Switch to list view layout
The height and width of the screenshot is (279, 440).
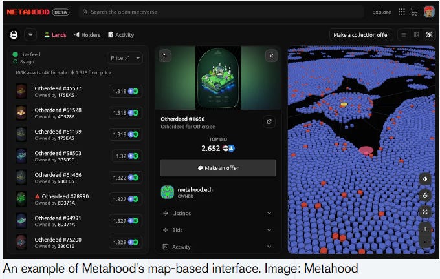(x=404, y=35)
